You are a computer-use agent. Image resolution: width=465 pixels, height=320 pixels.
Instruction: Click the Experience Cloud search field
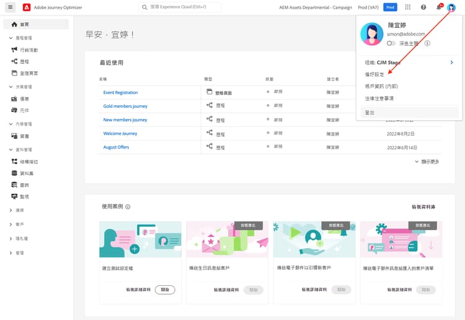coord(180,7)
